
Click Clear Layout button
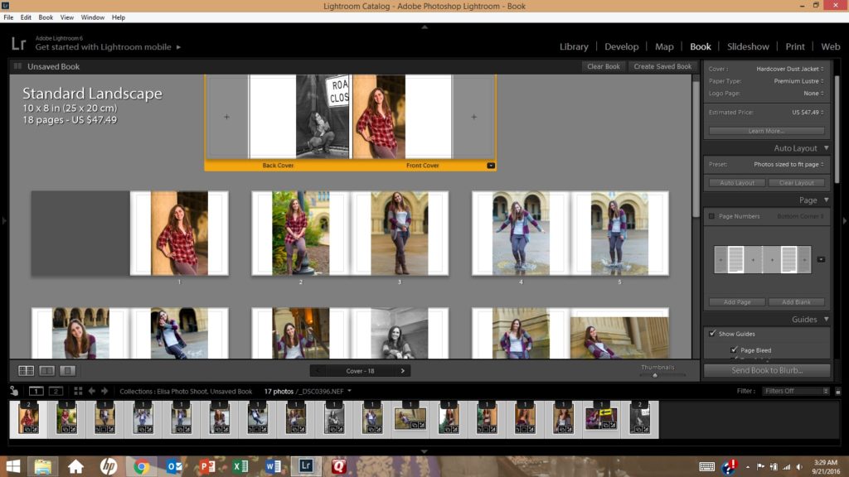(x=796, y=183)
